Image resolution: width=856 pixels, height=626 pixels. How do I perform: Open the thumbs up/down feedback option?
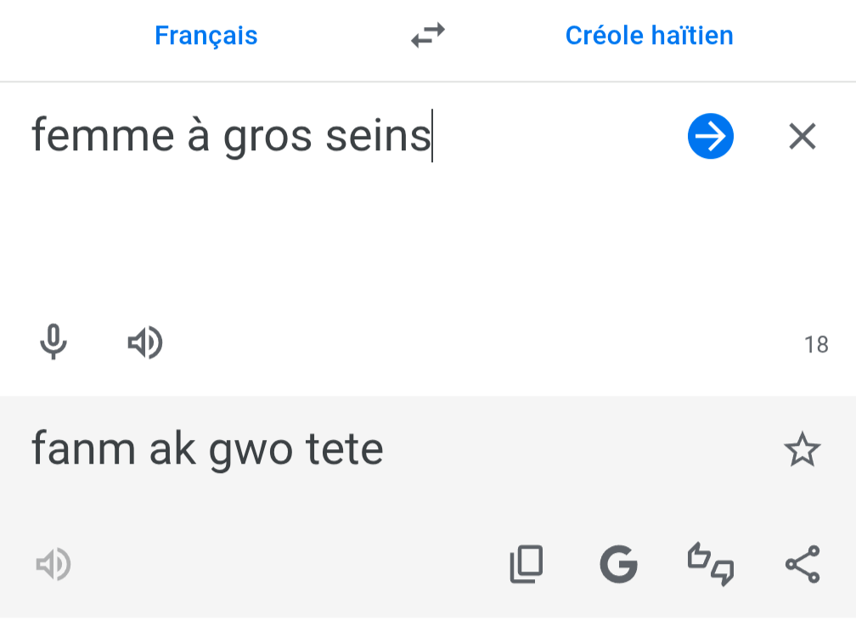pos(710,564)
